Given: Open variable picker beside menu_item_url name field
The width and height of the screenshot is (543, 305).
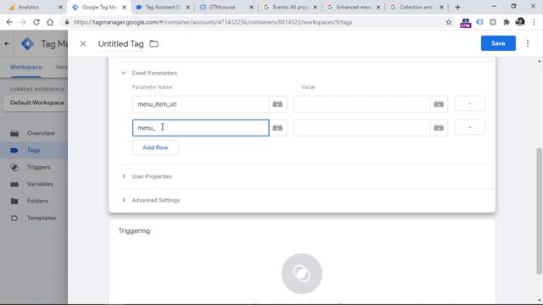Looking at the screenshot, I should pos(277,104).
